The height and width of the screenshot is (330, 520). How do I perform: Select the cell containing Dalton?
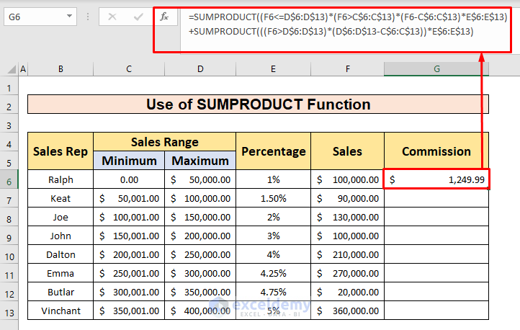pos(60,255)
